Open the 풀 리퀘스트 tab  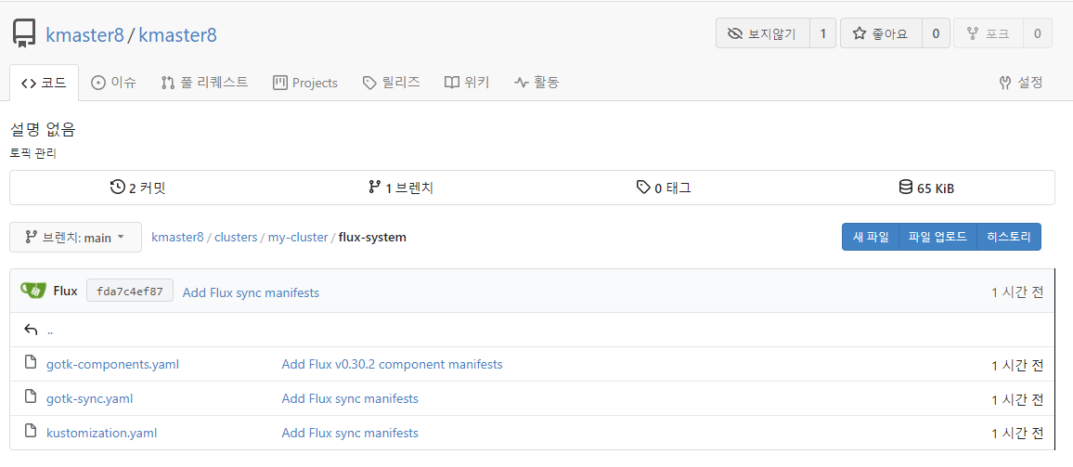pyautogui.click(x=204, y=83)
